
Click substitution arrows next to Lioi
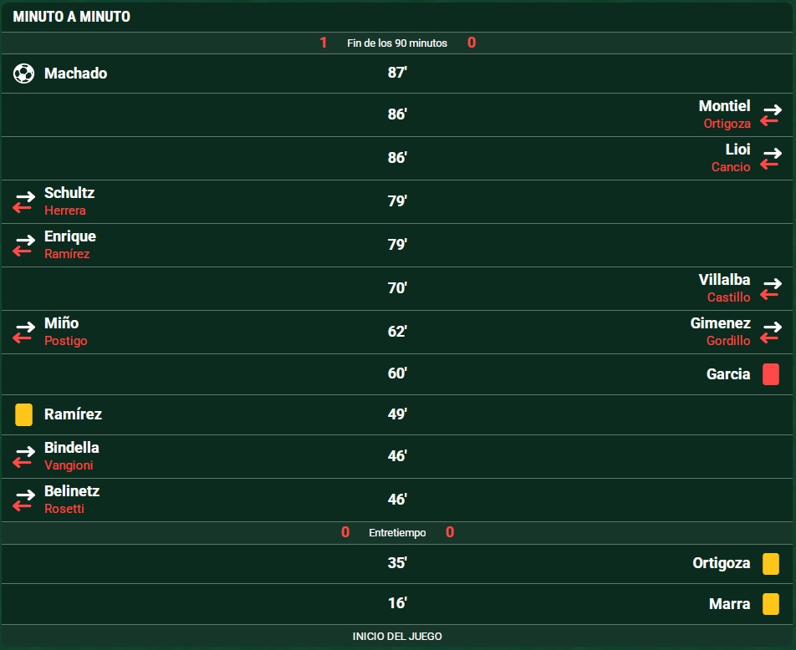[771, 159]
